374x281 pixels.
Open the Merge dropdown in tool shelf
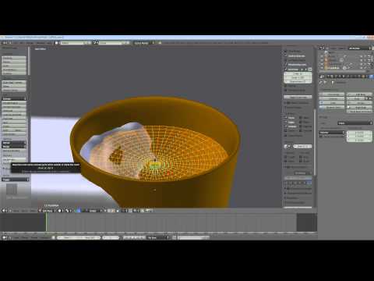pyautogui.click(x=14, y=147)
